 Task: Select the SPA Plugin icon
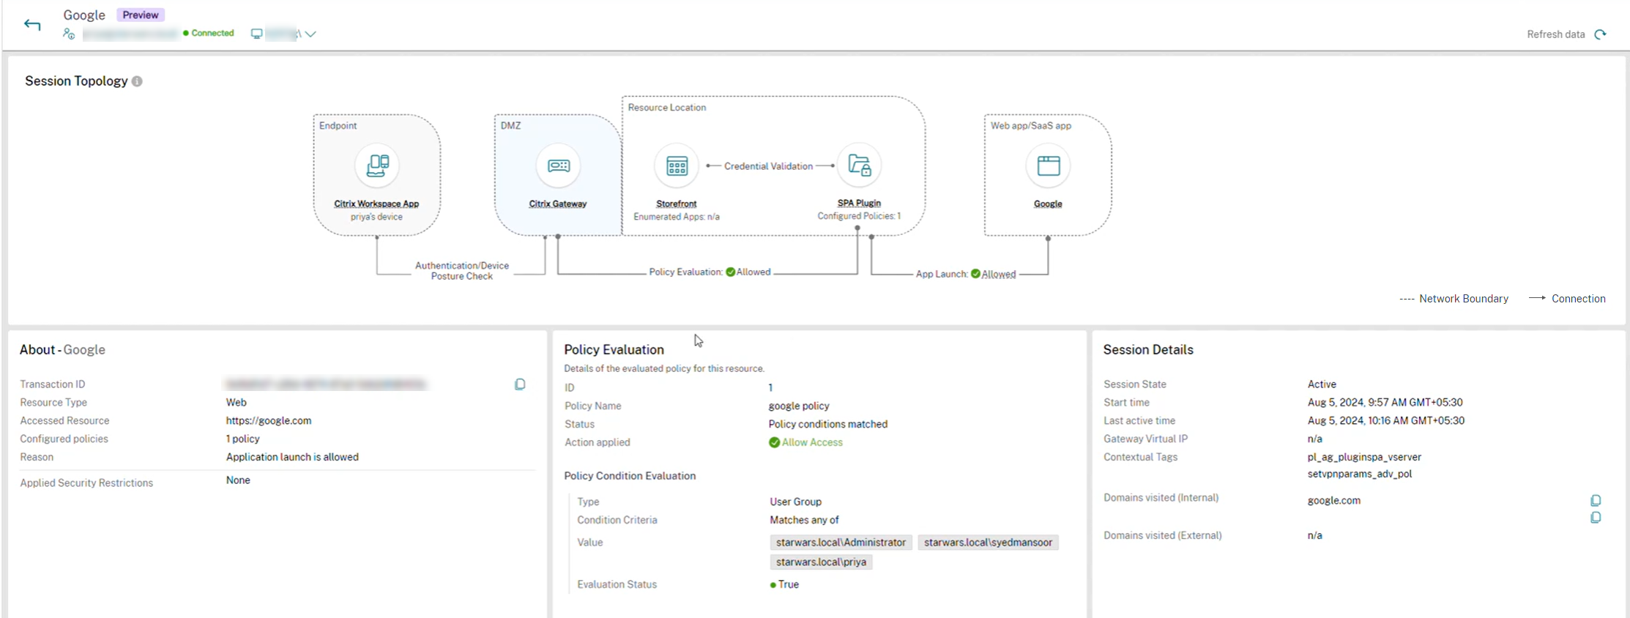click(859, 165)
